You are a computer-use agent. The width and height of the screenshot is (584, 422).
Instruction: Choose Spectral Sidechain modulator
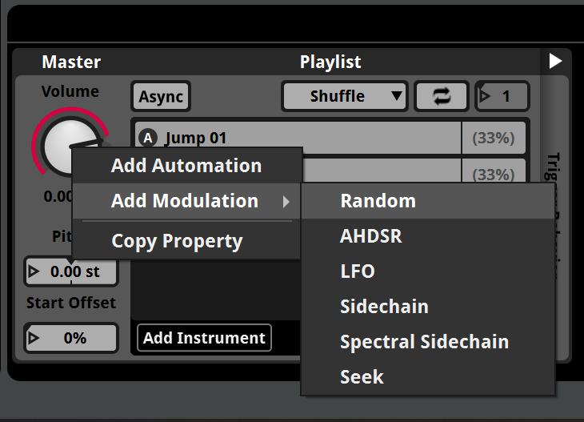(x=424, y=342)
